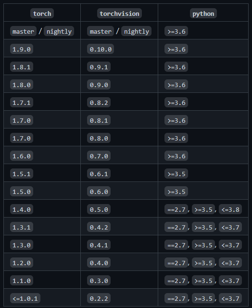Select the torch 1.9.0 version cell
Viewport: 252px width, 308px height.
[22, 49]
